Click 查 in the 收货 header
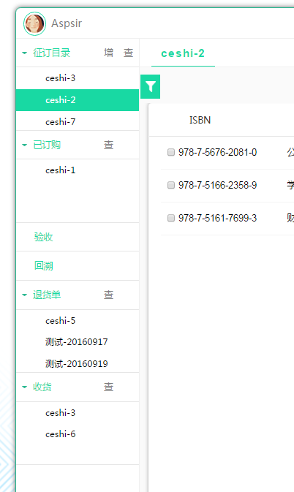Screen dimensions: 294x492 click(x=108, y=387)
